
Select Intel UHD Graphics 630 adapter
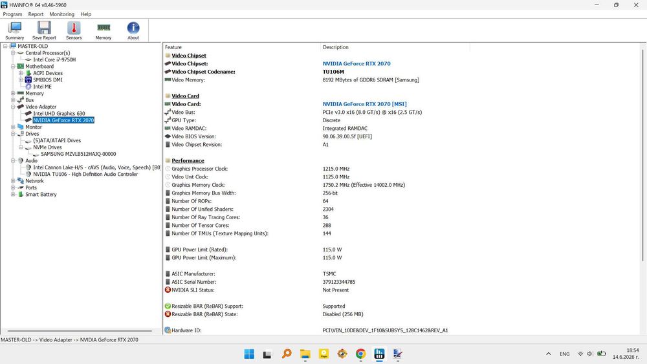(59, 113)
